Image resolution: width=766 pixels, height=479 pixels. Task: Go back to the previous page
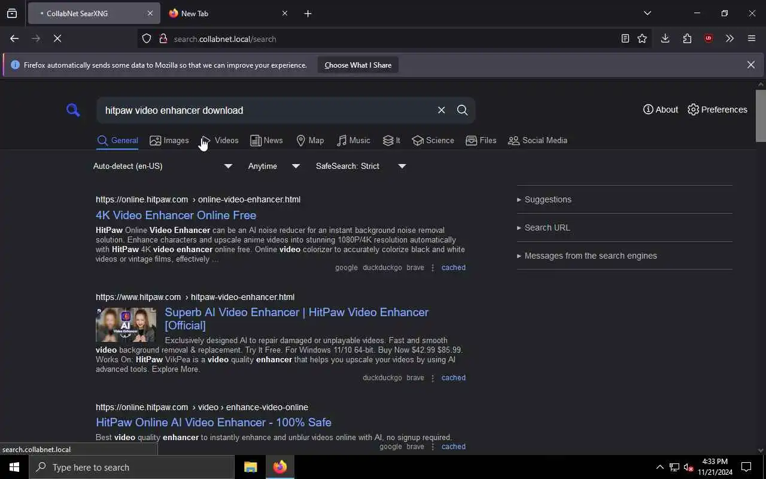(x=14, y=38)
